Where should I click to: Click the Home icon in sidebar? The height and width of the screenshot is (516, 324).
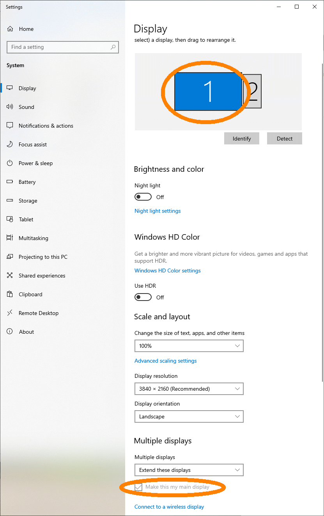pyautogui.click(x=10, y=29)
